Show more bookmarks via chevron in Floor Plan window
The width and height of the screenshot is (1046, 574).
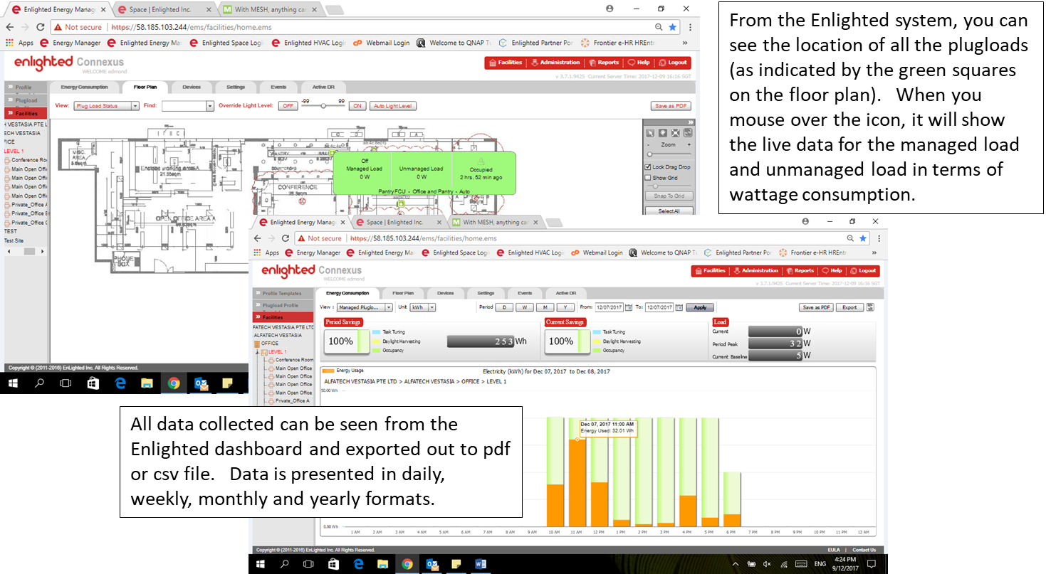(686, 43)
